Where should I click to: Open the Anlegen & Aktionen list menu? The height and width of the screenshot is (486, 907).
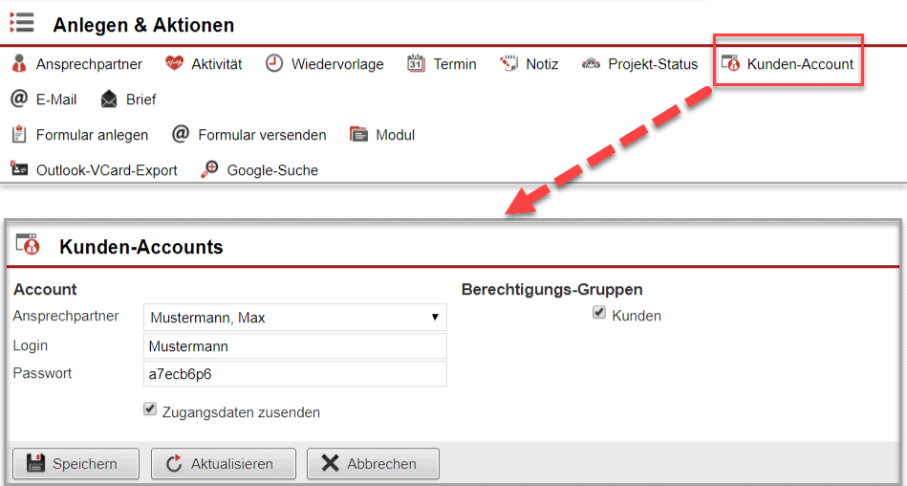pos(22,24)
